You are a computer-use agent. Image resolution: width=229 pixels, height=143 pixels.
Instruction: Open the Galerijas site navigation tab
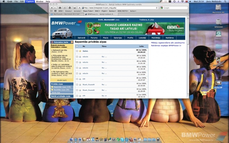(118, 38)
